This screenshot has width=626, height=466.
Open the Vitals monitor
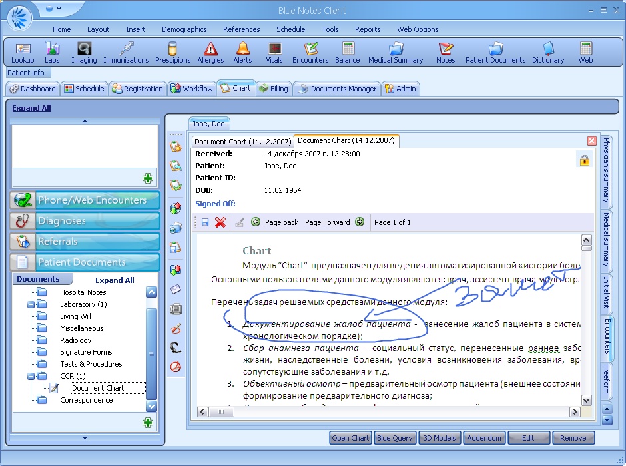[274, 53]
